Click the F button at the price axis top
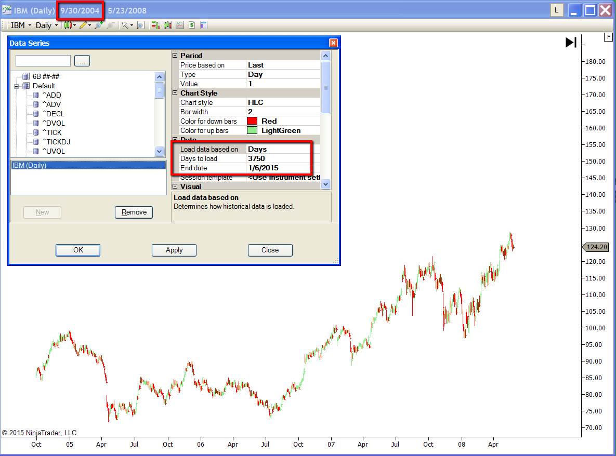 (x=608, y=37)
